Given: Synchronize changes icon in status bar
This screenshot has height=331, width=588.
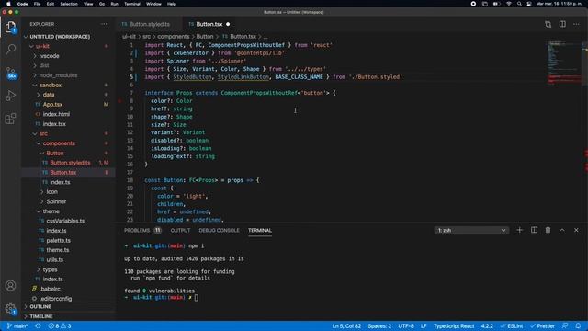Looking at the screenshot, I should click(38, 326).
